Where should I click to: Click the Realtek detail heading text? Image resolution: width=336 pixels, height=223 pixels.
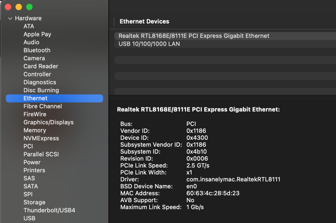click(198, 109)
